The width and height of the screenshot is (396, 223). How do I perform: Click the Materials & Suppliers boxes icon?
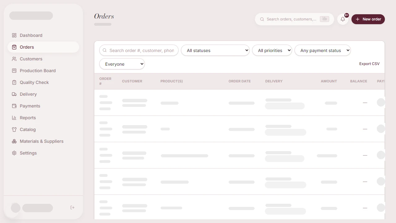(x=14, y=141)
